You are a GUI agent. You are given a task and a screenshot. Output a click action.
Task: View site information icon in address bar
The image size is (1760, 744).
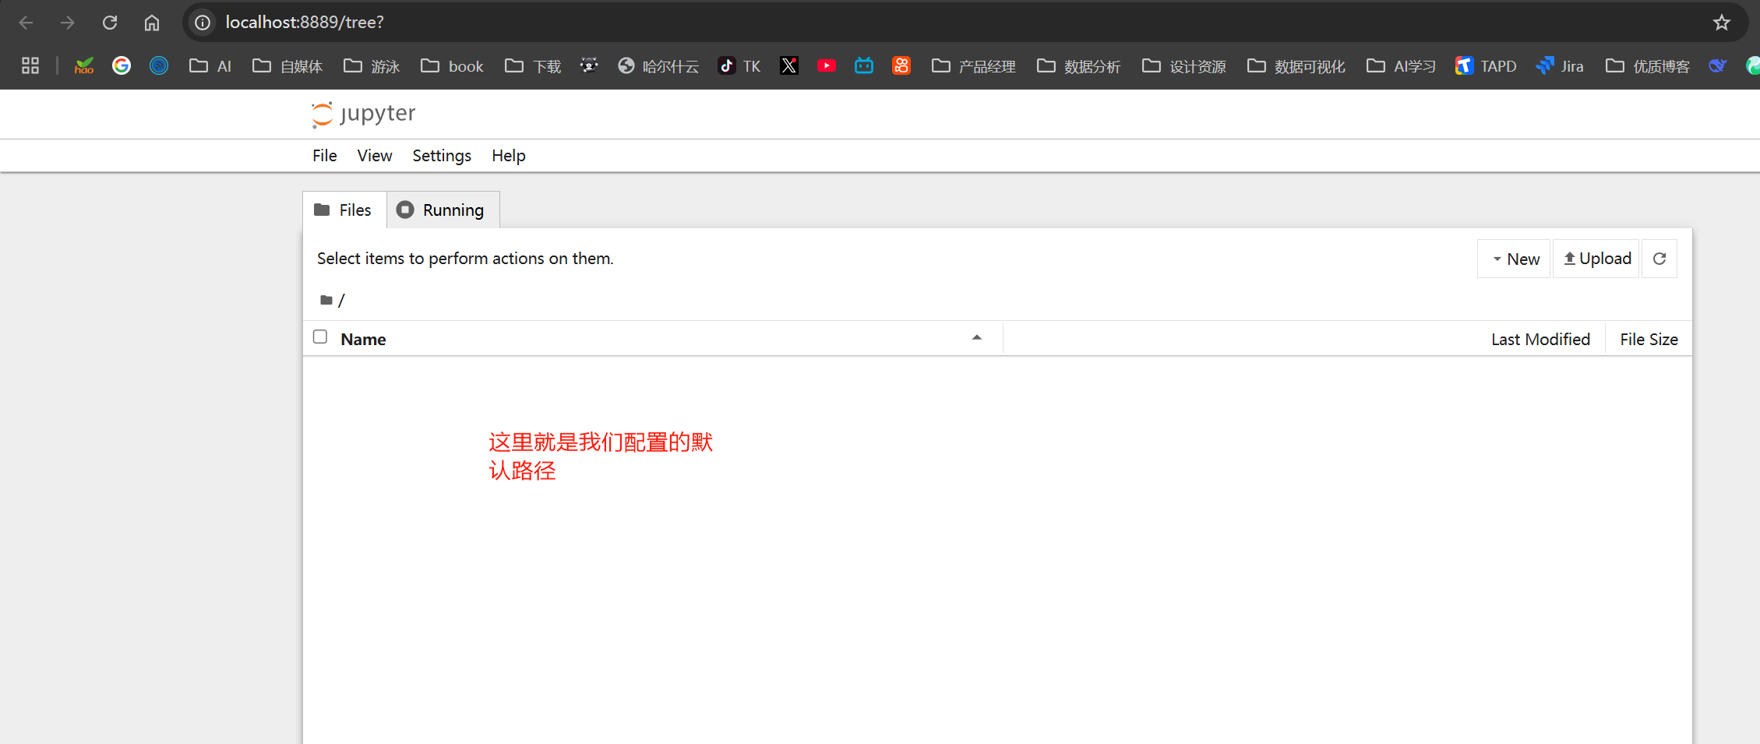point(203,23)
